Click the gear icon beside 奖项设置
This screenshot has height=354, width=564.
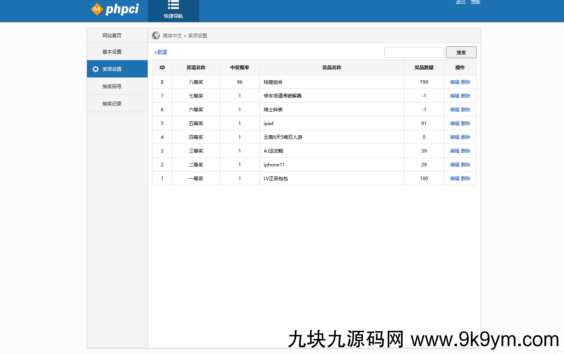[x=95, y=69]
